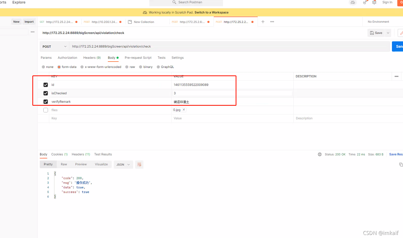Click the pencil edit icon beside Save
The height and width of the screenshot is (238, 403).
point(401,33)
